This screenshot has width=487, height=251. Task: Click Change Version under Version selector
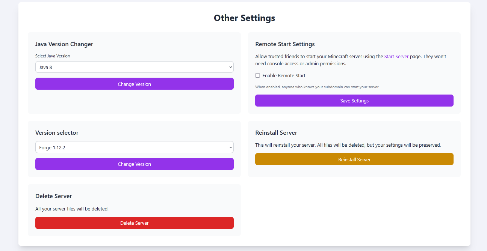(x=134, y=164)
